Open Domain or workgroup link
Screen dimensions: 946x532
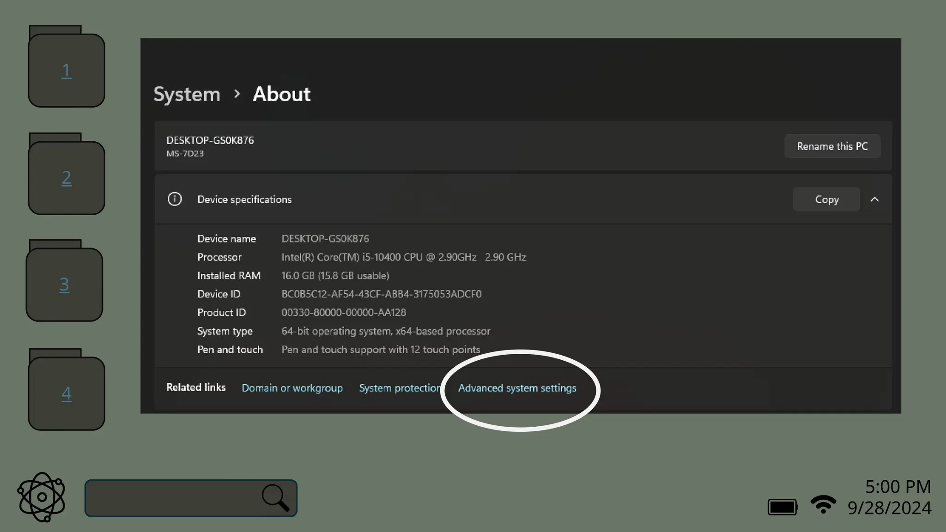(292, 388)
